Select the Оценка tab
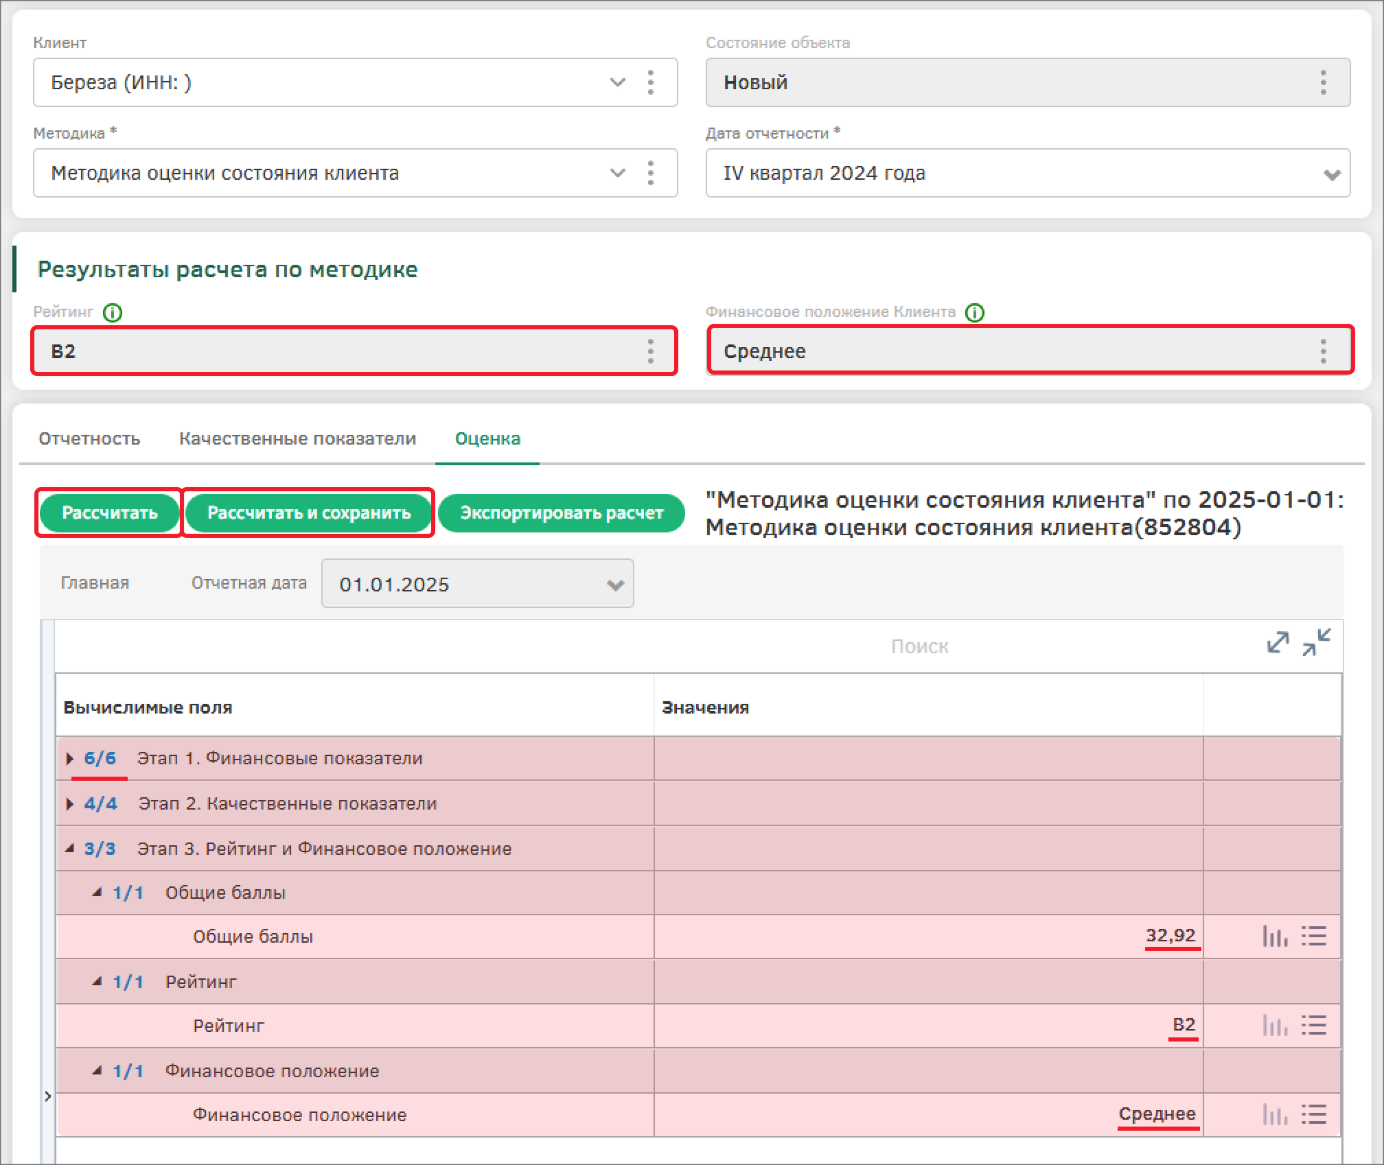Viewport: 1384px width, 1165px height. [x=487, y=439]
